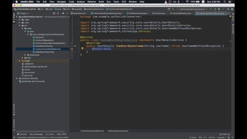Collapse all icon in Project panel header
This screenshot has height=139, width=247.
pyautogui.click(x=58, y=14)
